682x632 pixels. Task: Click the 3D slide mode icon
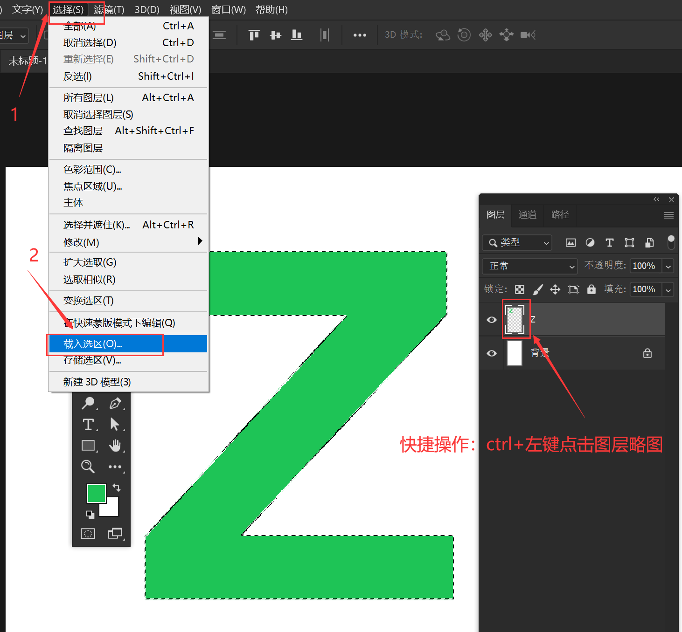[x=507, y=35]
